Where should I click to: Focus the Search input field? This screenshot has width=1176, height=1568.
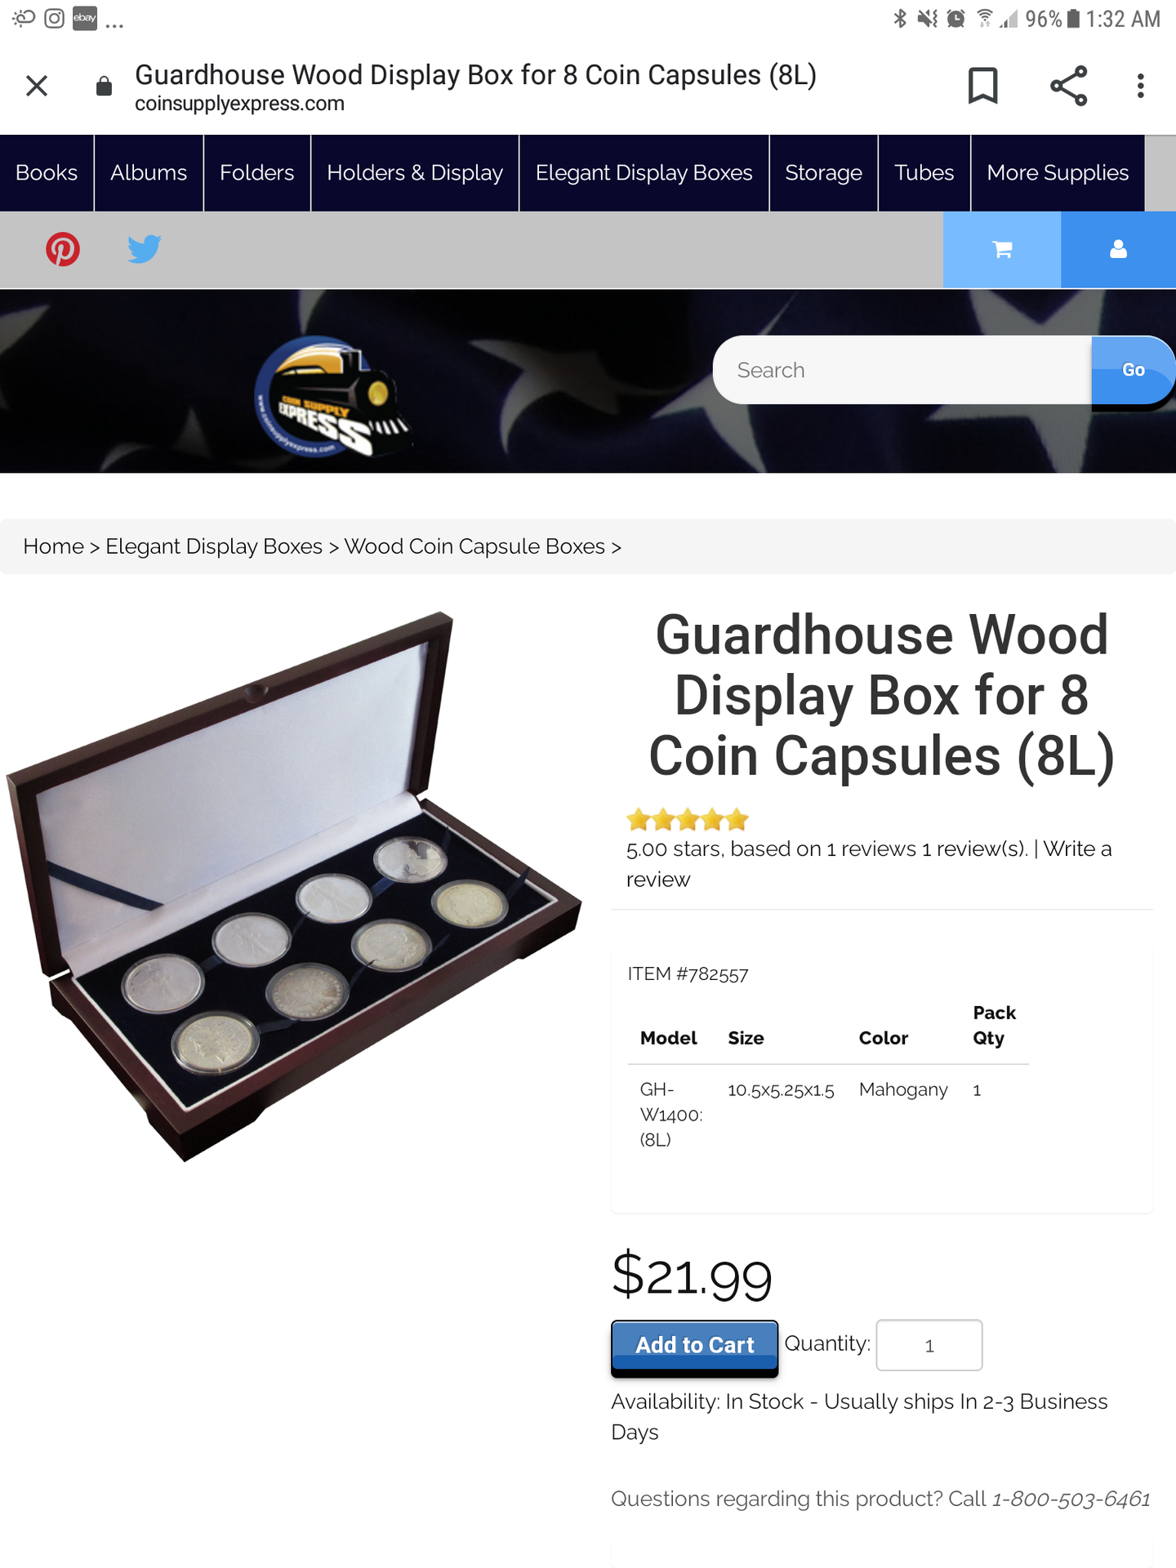(902, 370)
